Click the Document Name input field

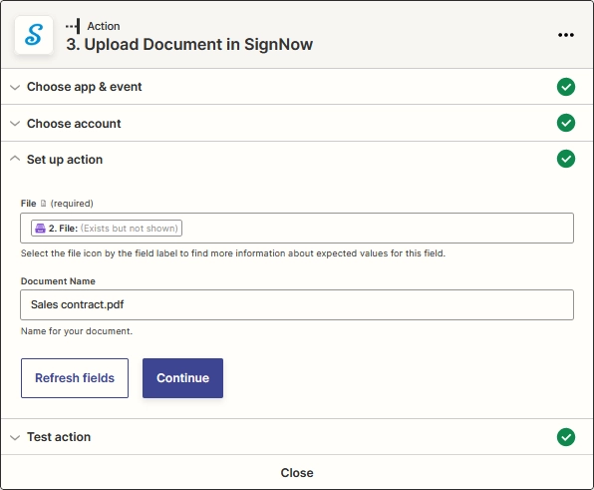coord(297,305)
